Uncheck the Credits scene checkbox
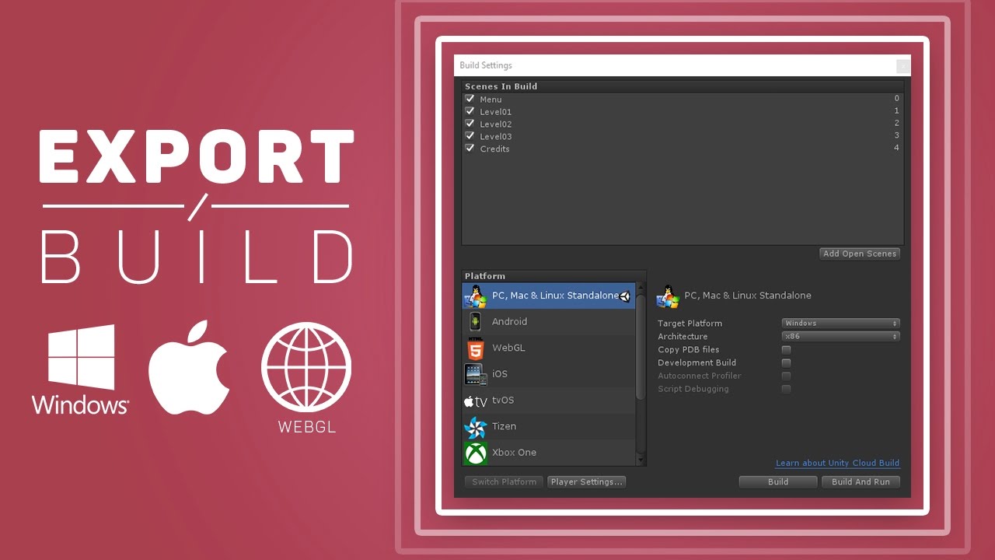Viewport: 995px width, 560px height. click(470, 148)
